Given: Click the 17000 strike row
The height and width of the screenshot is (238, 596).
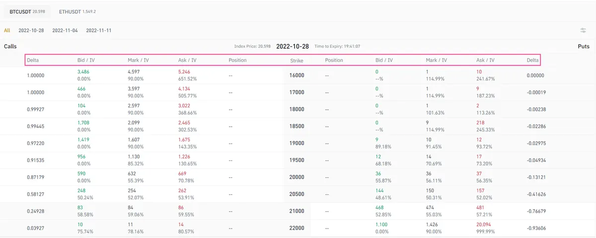Looking at the screenshot, I should [297, 92].
